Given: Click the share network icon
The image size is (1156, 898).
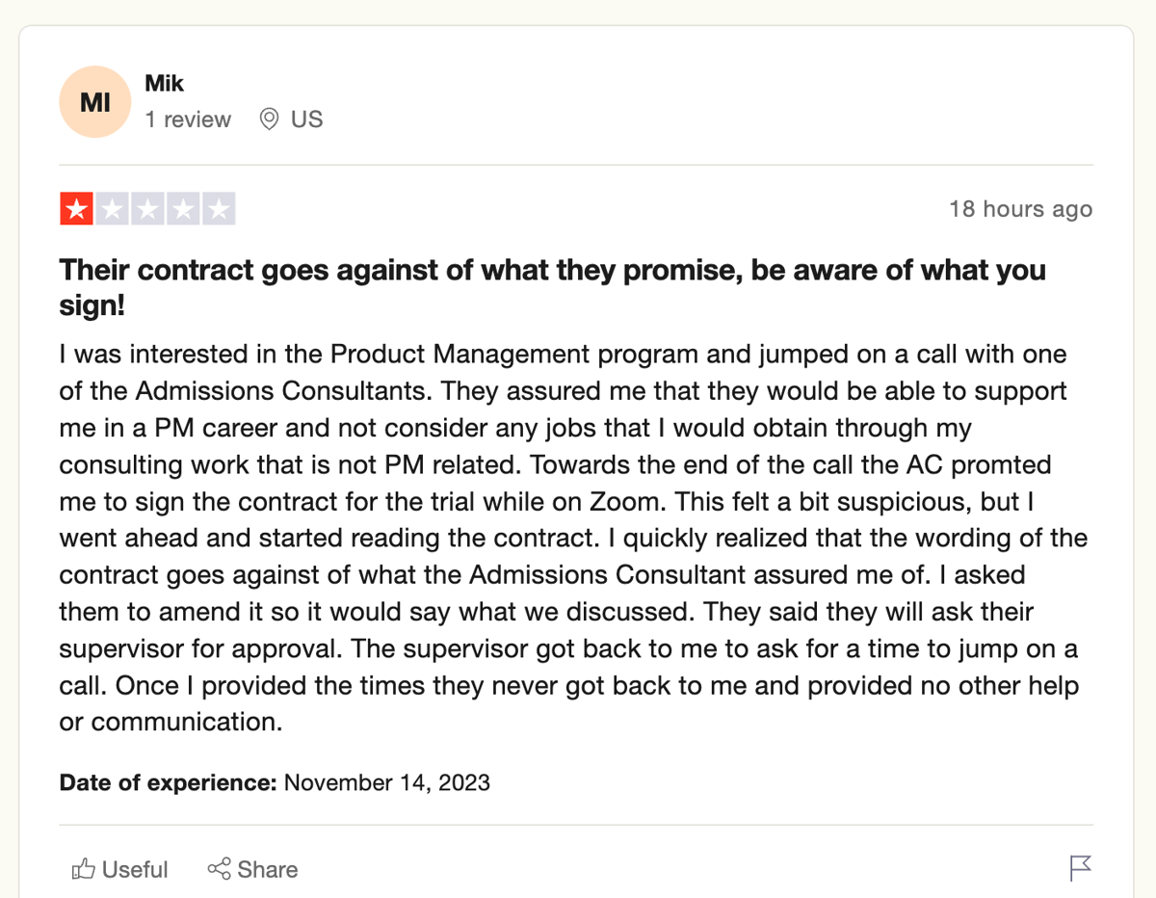Looking at the screenshot, I should (219, 869).
